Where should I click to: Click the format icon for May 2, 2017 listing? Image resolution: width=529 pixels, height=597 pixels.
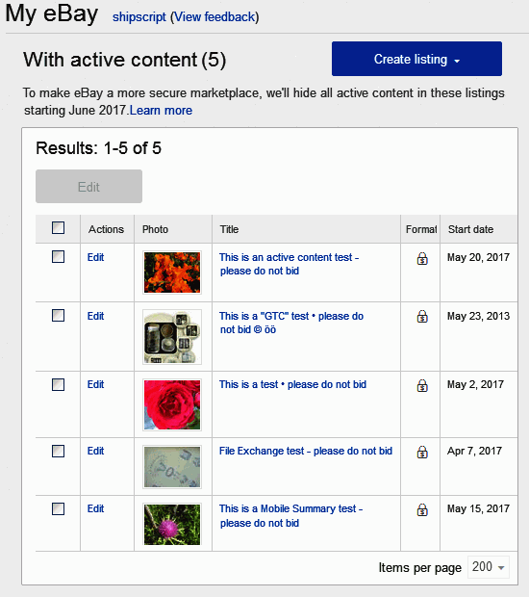click(422, 386)
